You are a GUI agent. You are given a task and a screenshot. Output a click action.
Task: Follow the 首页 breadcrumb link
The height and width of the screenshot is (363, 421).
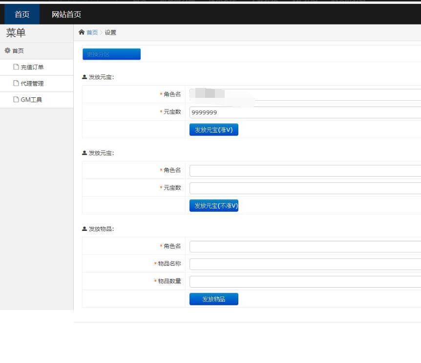click(x=92, y=33)
